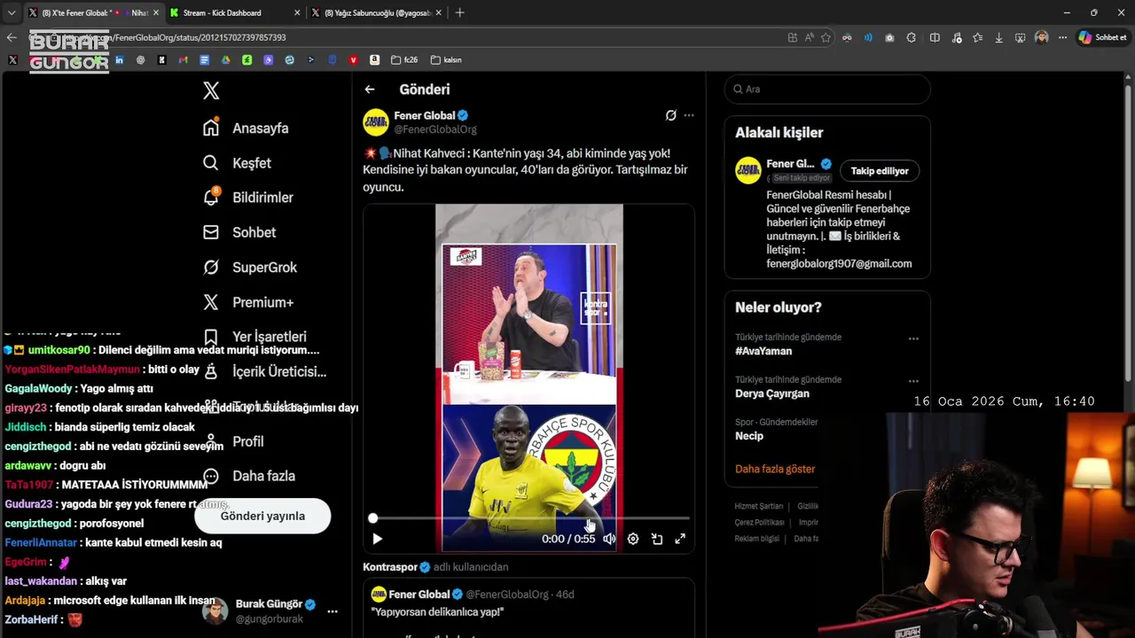Click the browser back arrow

click(12, 37)
